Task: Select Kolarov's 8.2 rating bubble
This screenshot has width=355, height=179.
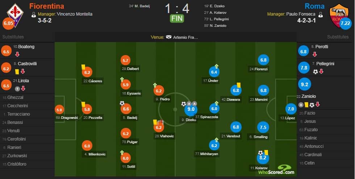Action: click(263, 158)
